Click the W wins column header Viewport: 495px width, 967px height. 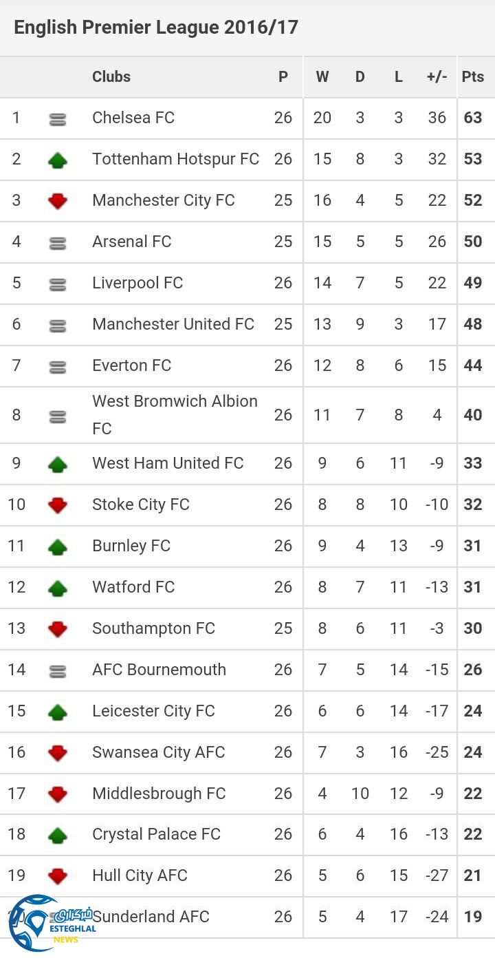tap(322, 77)
